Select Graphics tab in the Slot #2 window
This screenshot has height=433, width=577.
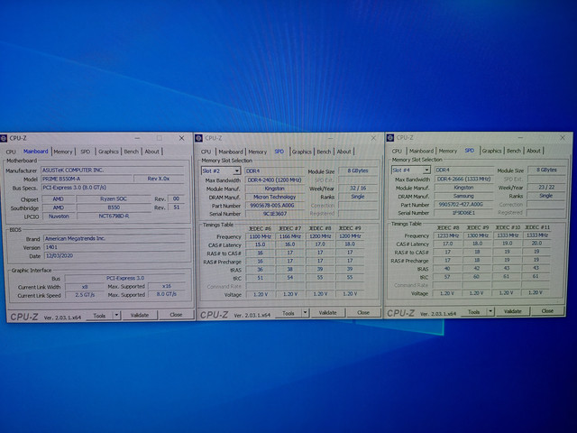tap(302, 152)
